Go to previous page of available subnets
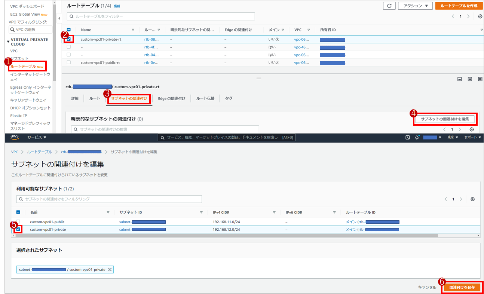The image size is (484, 294). pyautogui.click(x=446, y=199)
